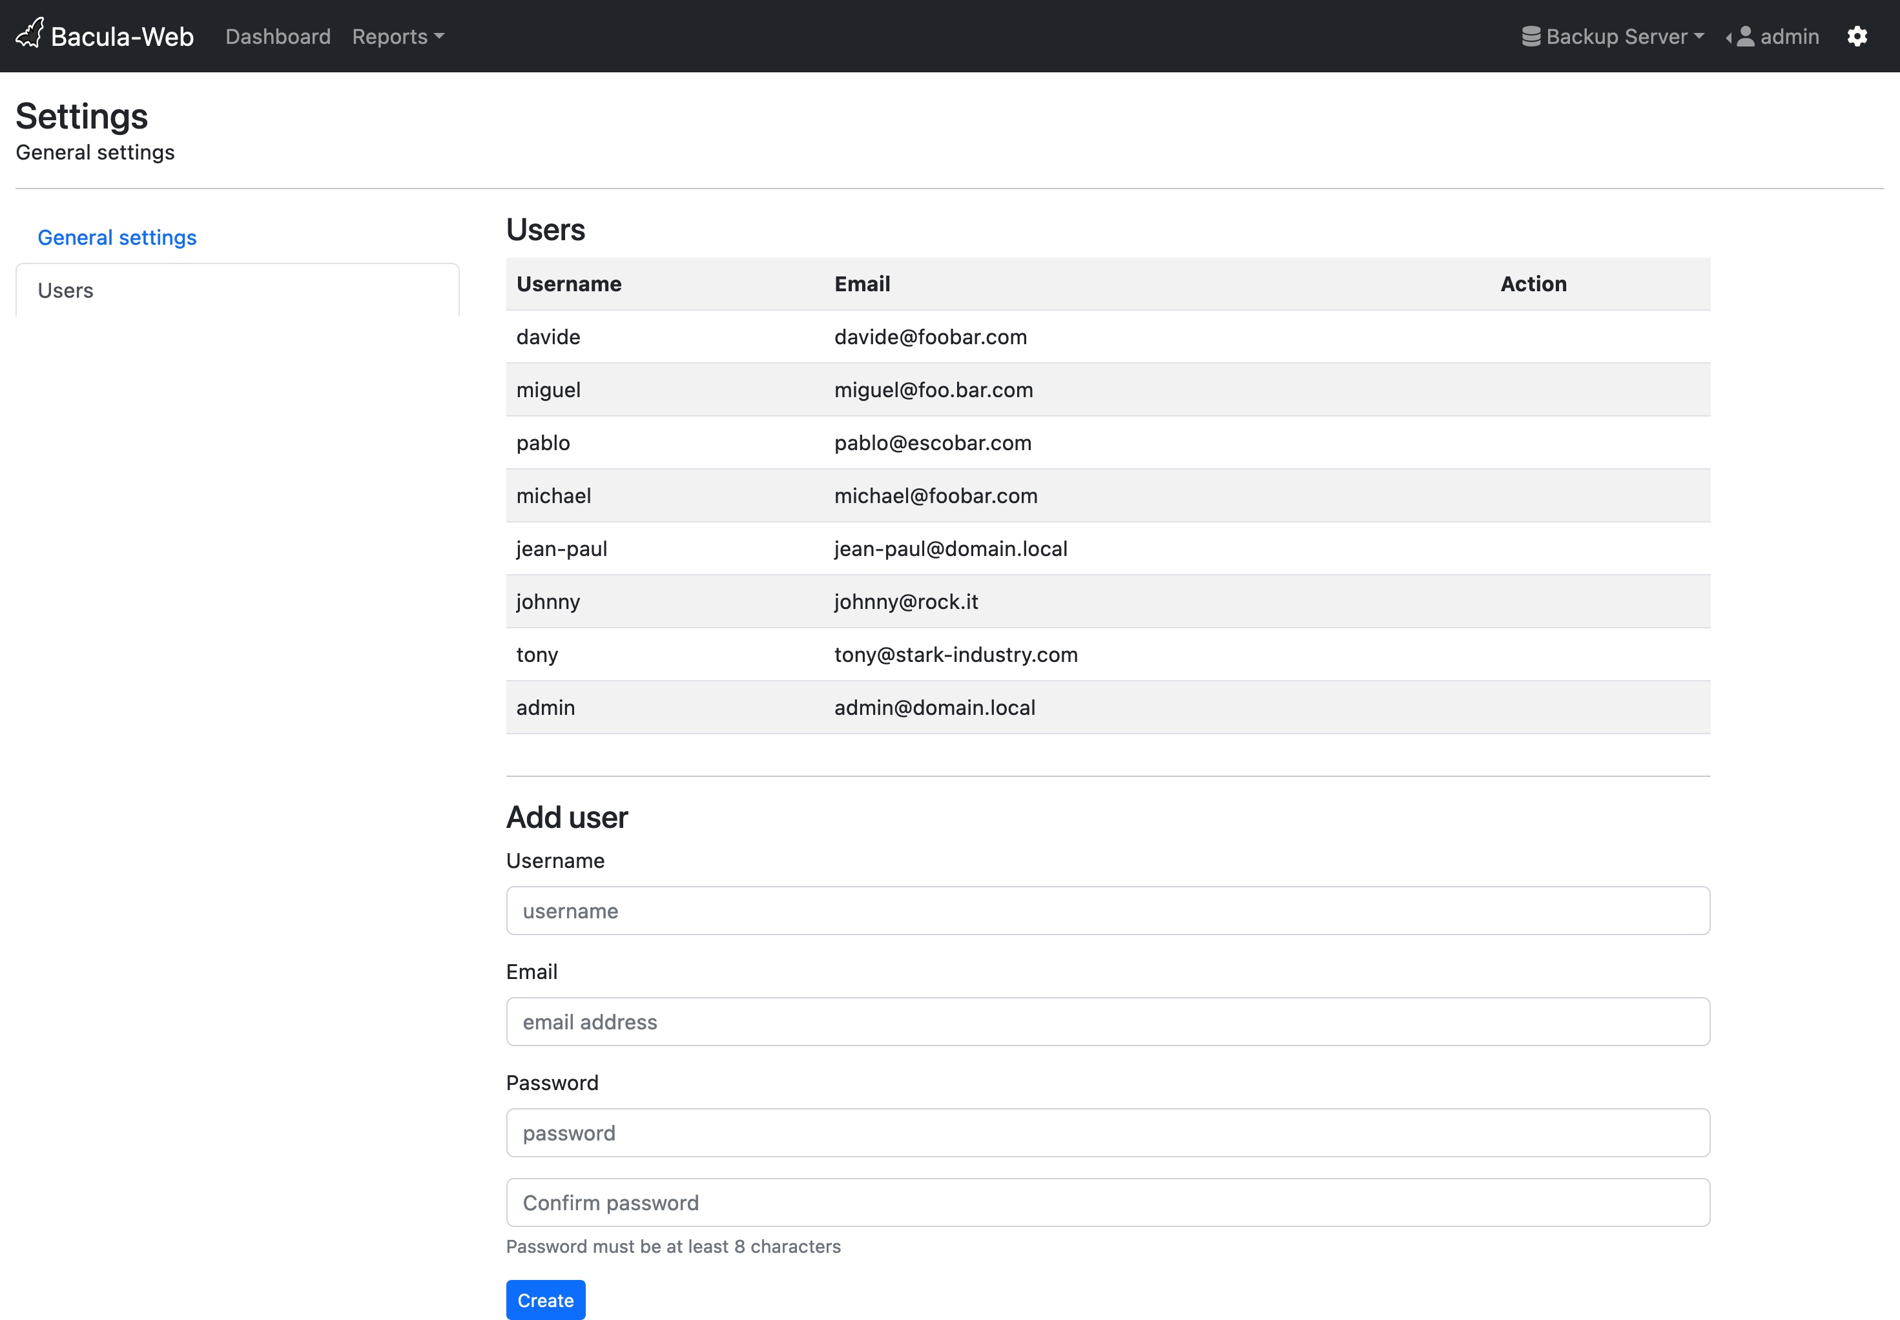Image resolution: width=1900 pixels, height=1320 pixels.
Task: Click the michael@foobar.com email cell
Action: [936, 495]
